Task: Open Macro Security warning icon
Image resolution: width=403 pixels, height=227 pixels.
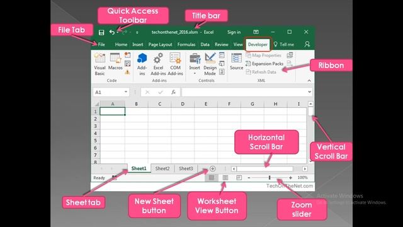Action: (127, 73)
